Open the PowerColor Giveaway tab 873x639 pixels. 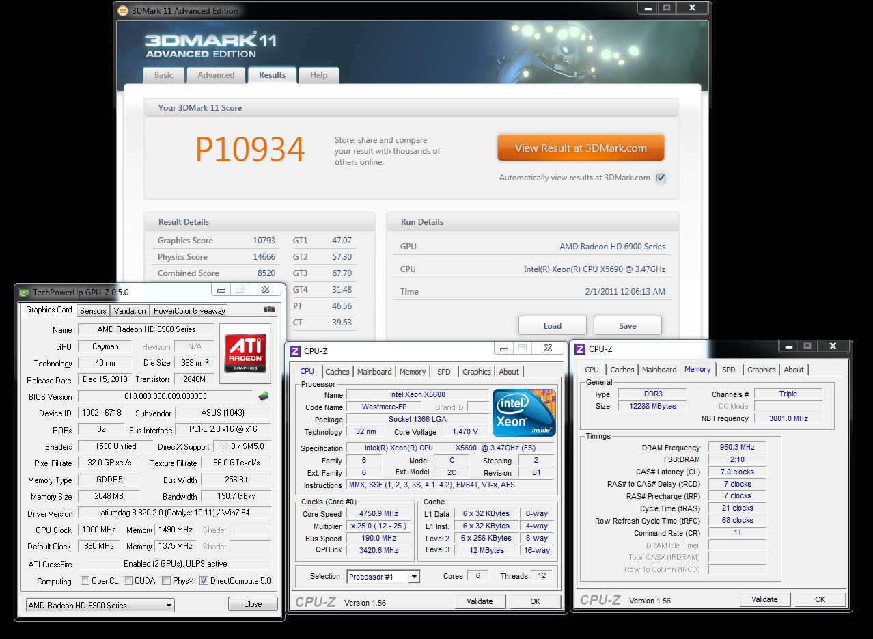click(189, 310)
